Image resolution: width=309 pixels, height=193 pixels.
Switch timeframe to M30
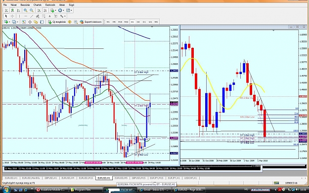[x=126, y=22]
